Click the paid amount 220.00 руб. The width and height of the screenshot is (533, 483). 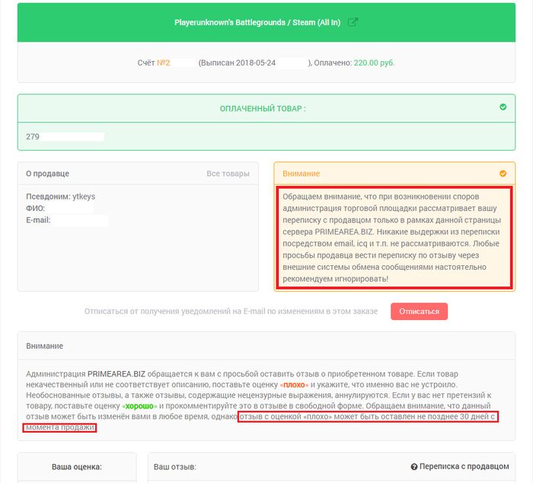[374, 62]
